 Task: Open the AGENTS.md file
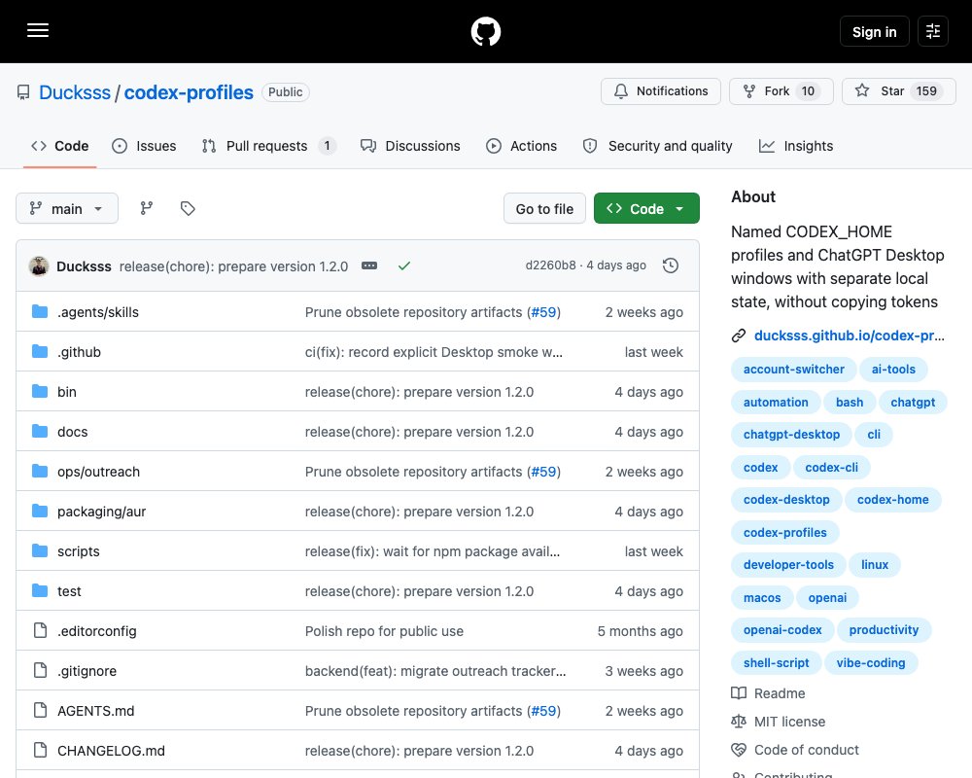(95, 711)
